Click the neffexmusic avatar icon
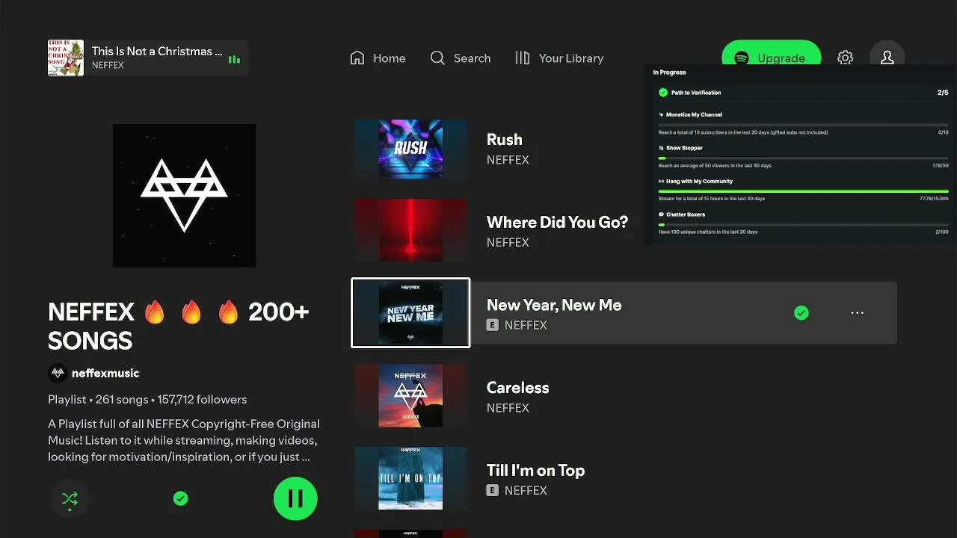Screen dimensions: 957x538 click(58, 373)
